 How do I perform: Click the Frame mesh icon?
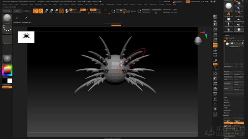(x=215, y=73)
